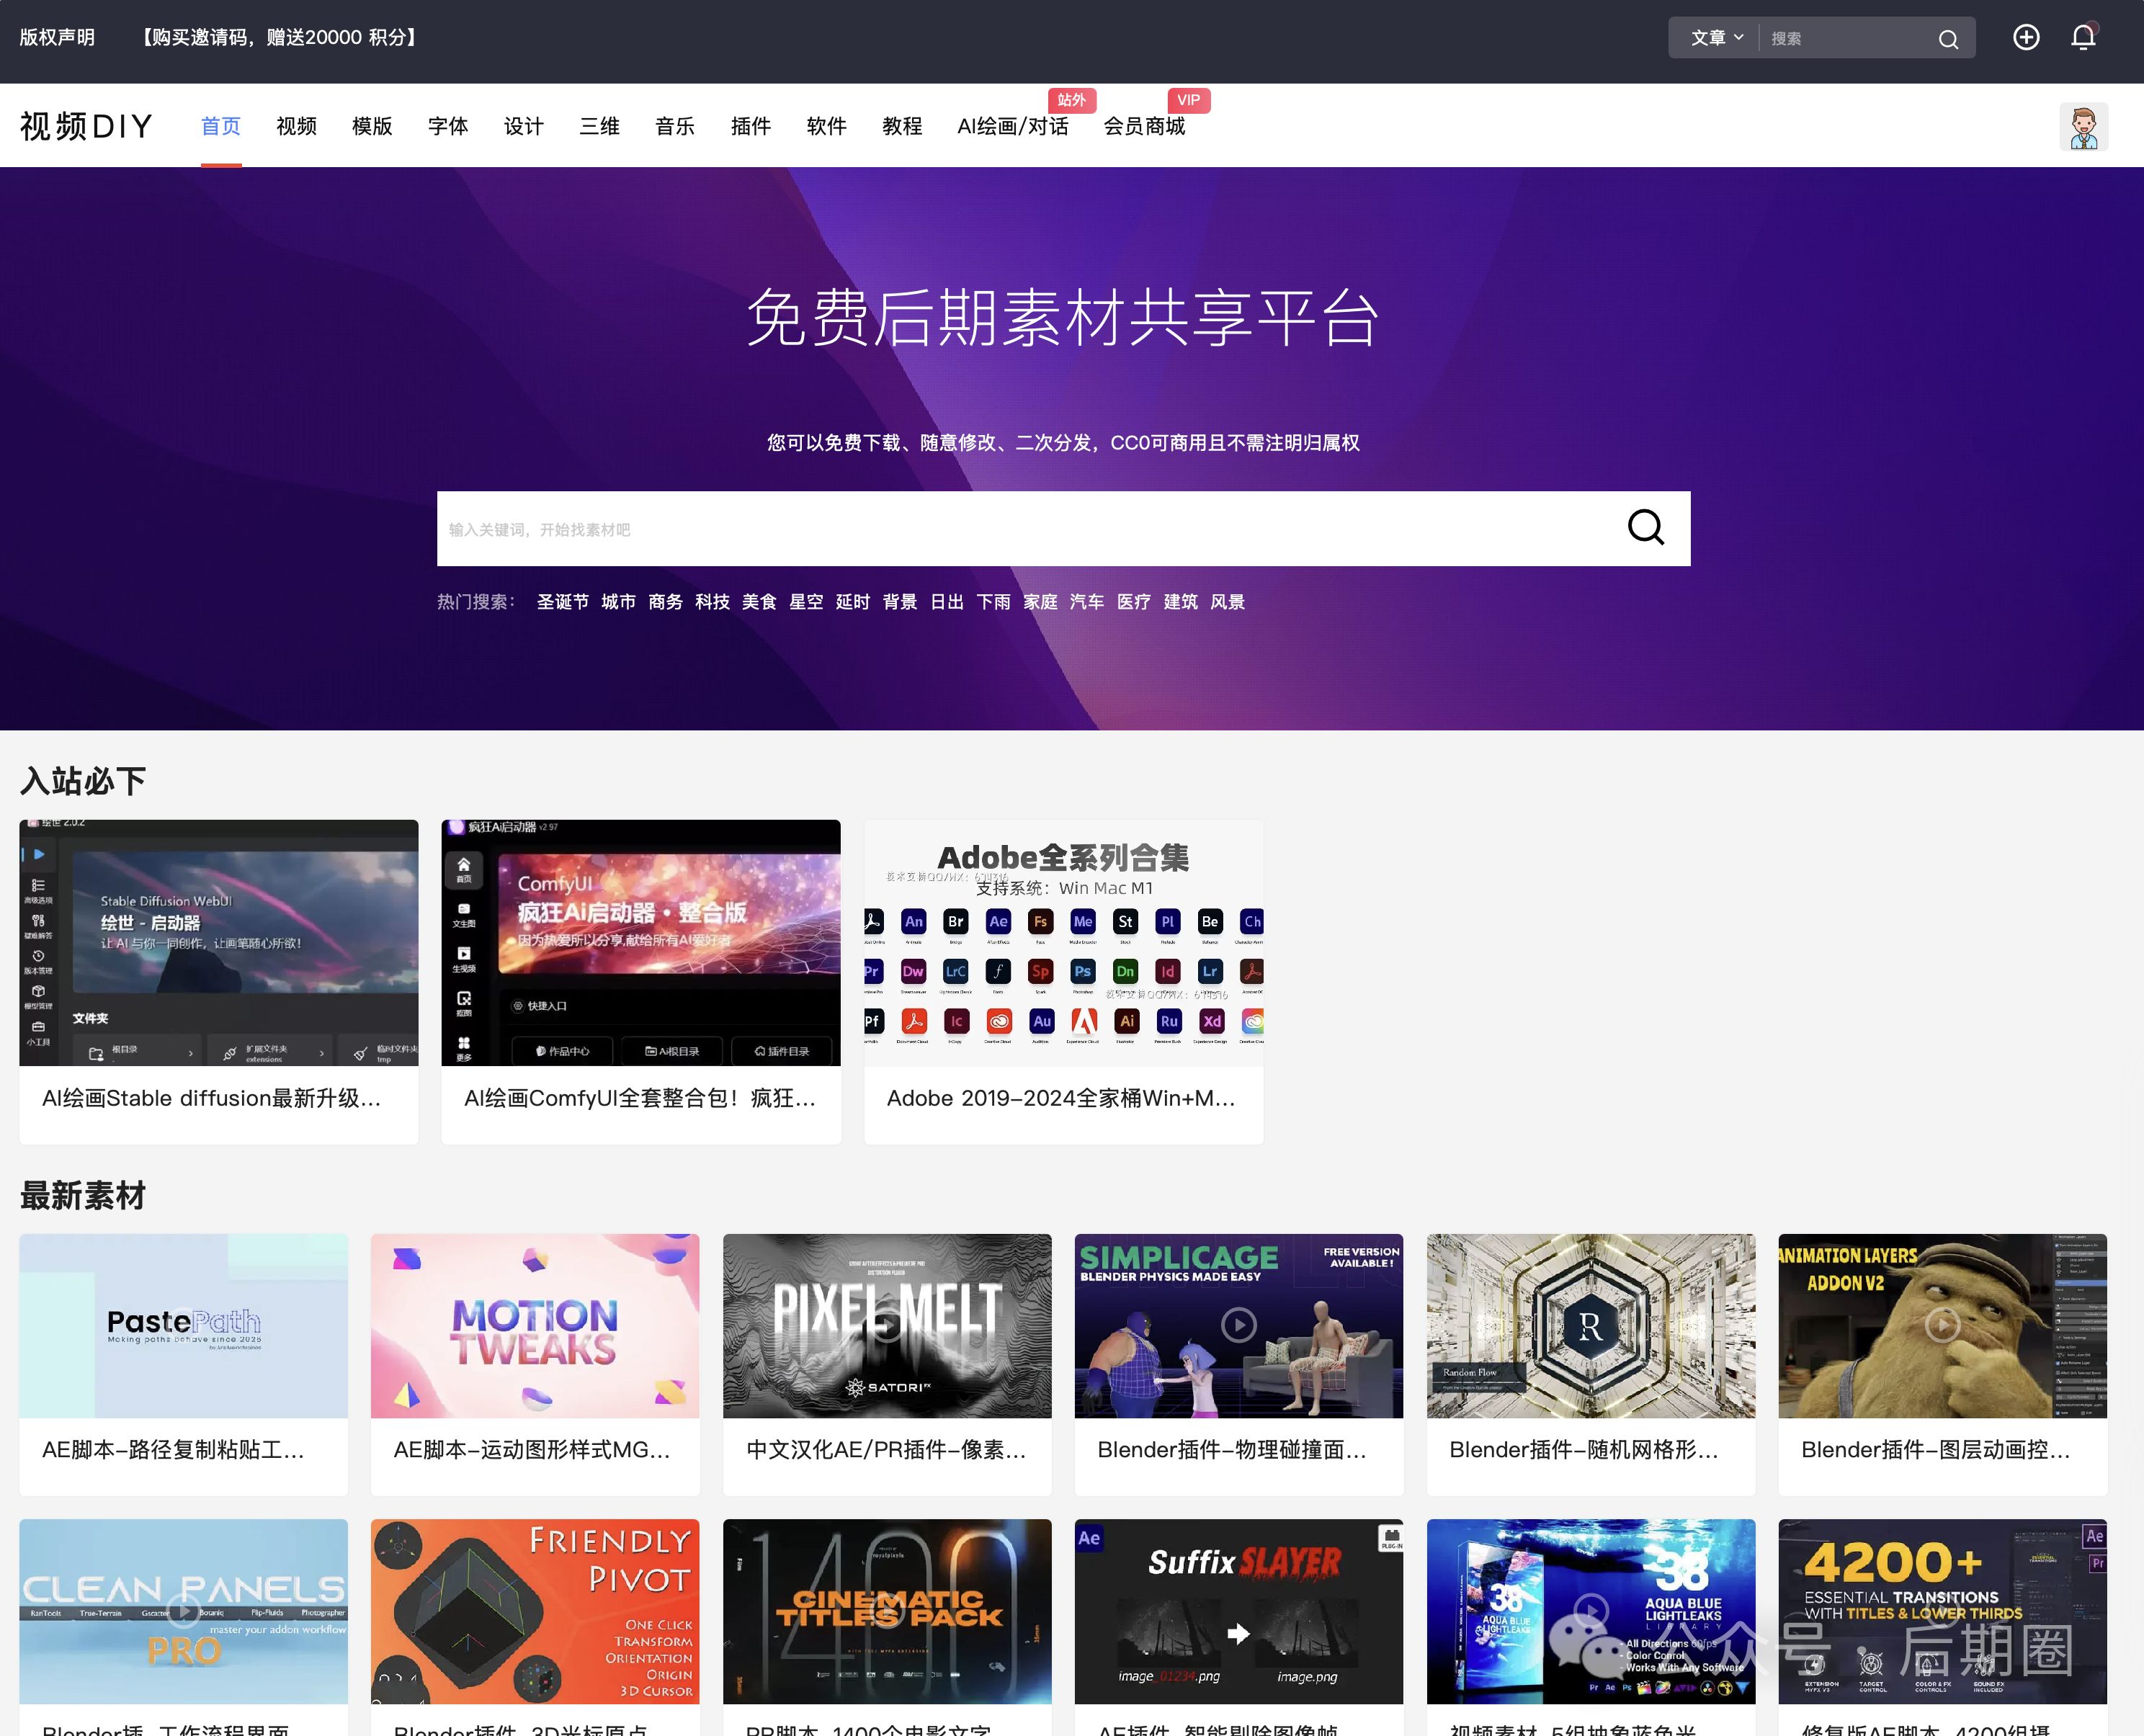The image size is (2144, 1736).
Task: Open AI绘画/对话 menu item
Action: pos(1012,126)
